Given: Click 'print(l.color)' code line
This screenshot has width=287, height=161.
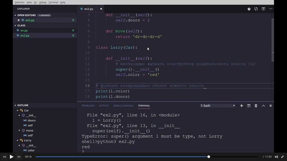Looking at the screenshot, I should point(113,91).
